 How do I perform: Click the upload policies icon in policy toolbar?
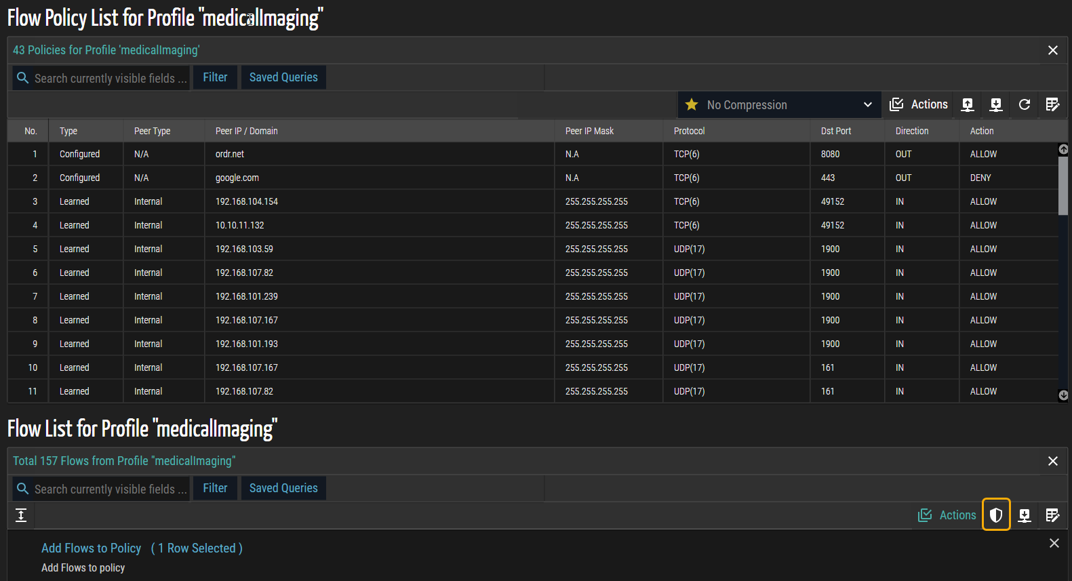click(x=968, y=104)
